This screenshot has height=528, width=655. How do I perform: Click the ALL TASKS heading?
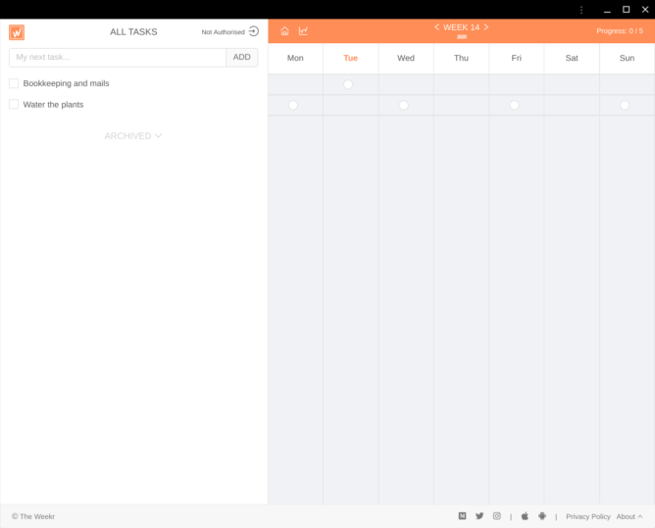click(133, 32)
